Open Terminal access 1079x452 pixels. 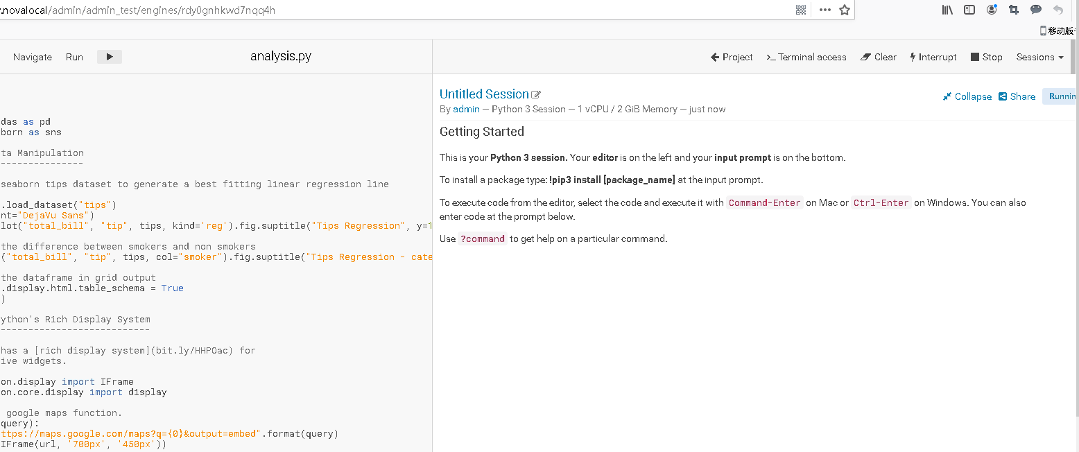pyautogui.click(x=806, y=57)
